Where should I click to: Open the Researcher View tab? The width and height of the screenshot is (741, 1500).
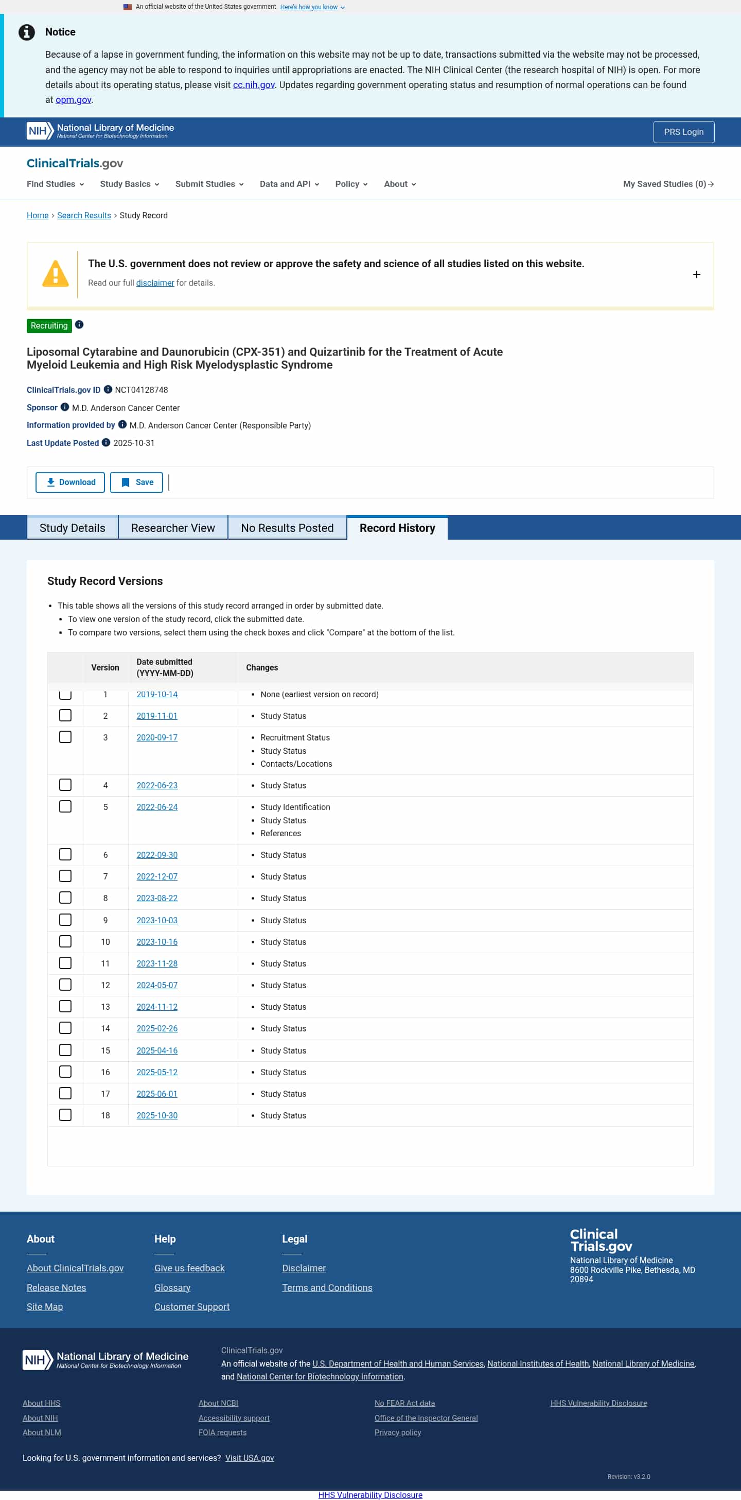(x=173, y=528)
